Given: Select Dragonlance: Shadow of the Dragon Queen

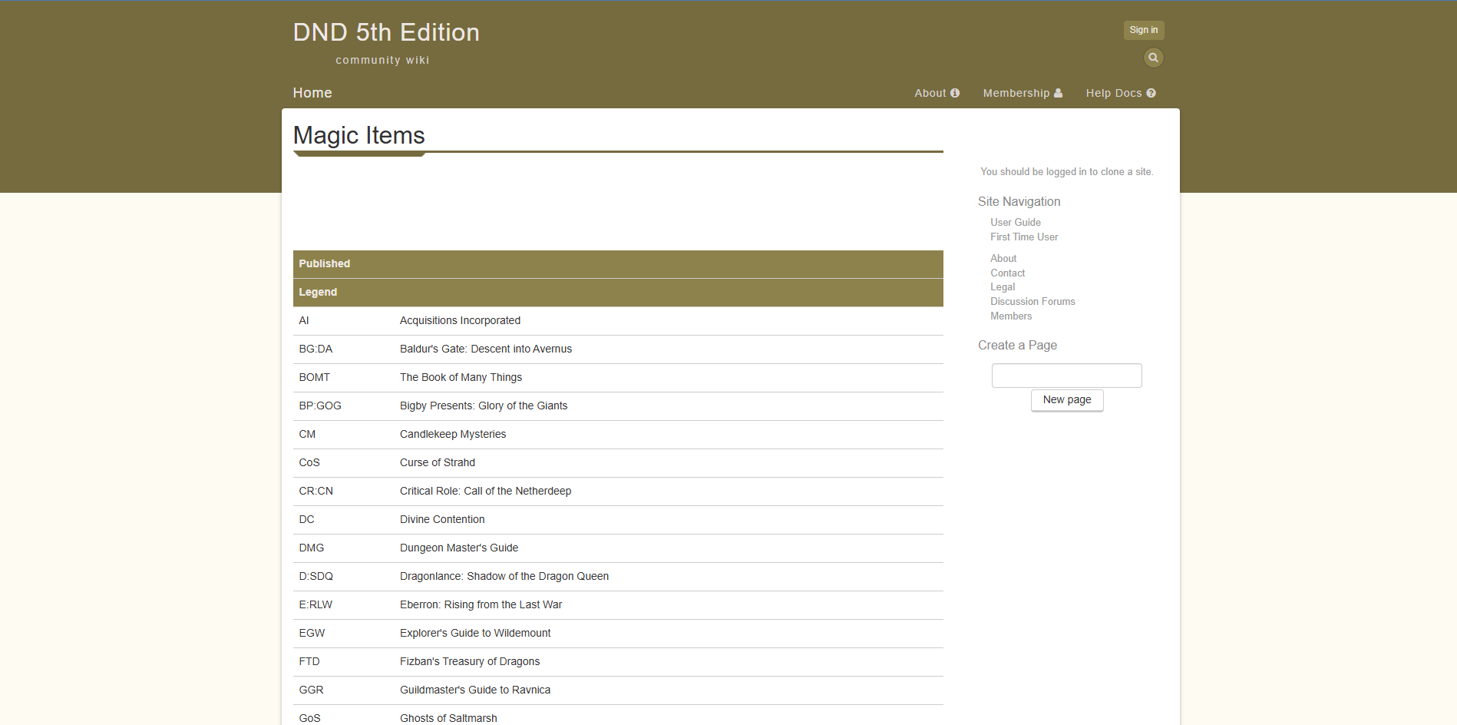Looking at the screenshot, I should click(x=504, y=577).
